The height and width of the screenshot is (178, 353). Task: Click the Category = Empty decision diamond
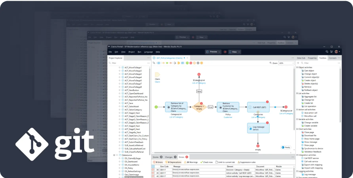coord(199,107)
